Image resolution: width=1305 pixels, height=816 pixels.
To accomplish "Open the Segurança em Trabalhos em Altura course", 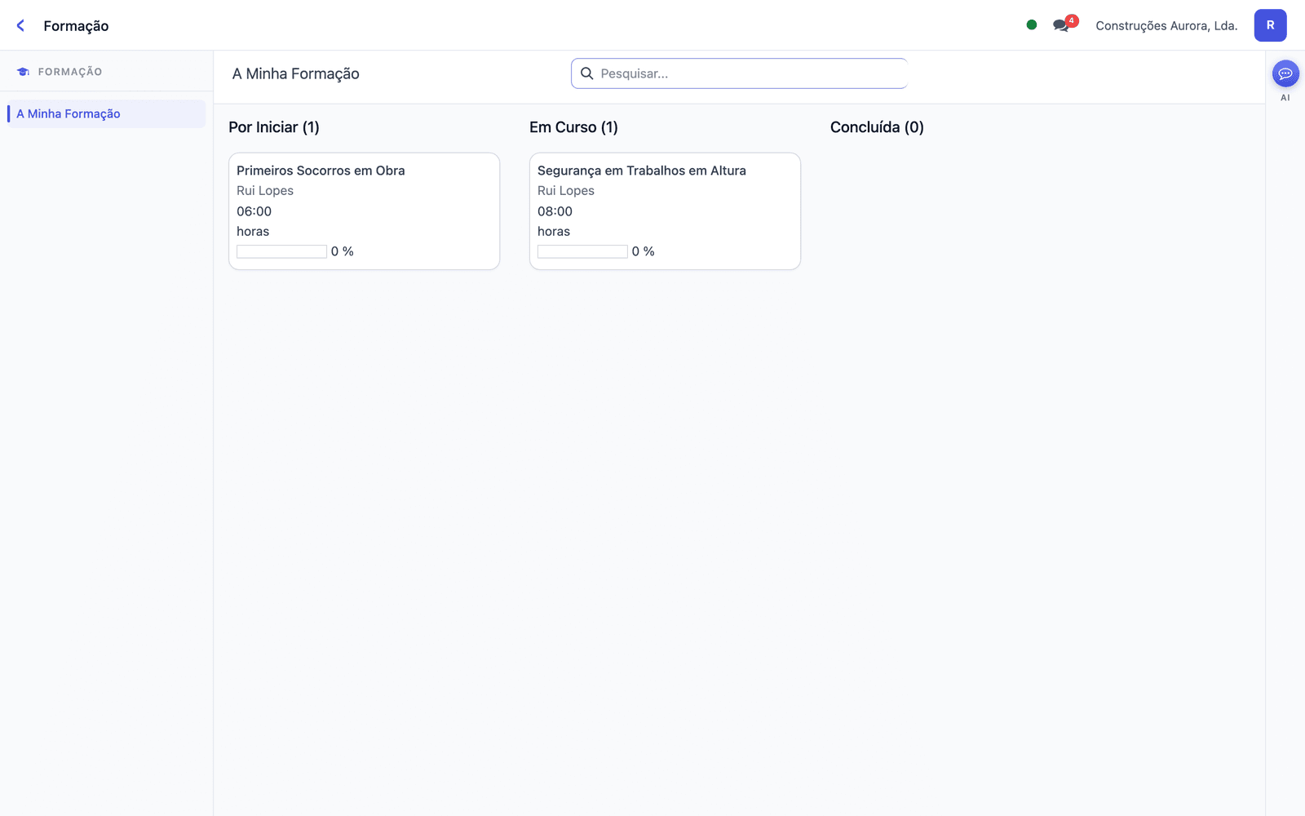I will 665,211.
